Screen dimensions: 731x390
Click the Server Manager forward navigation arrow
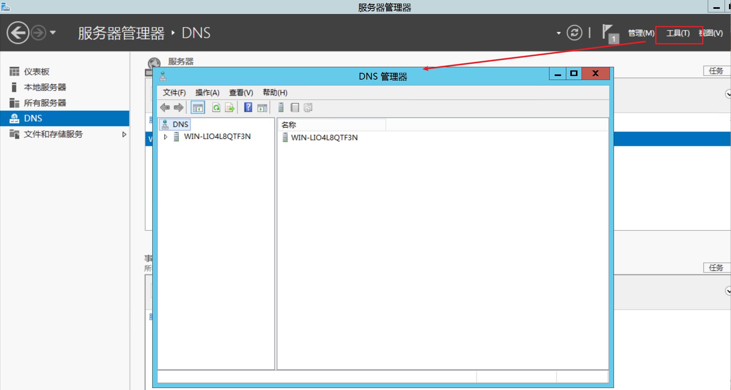pyautogui.click(x=39, y=33)
